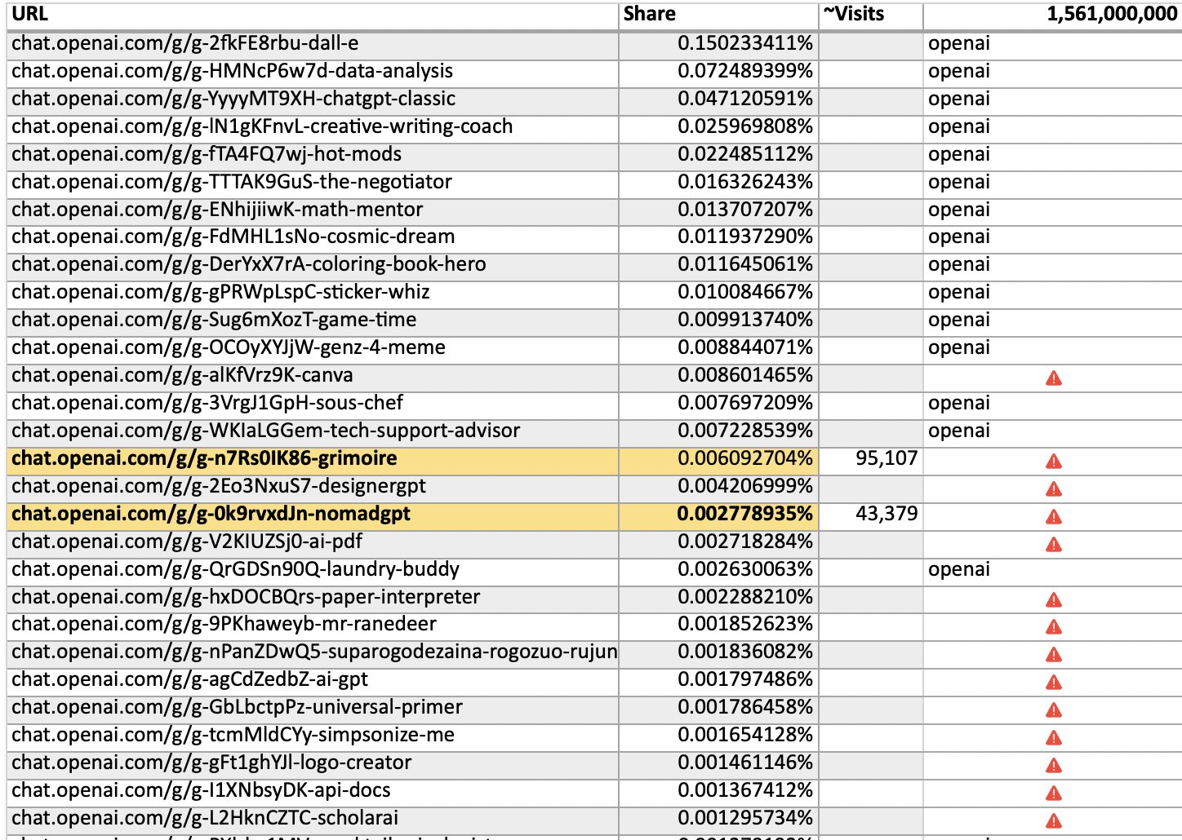
Task: Select the laundry-buddy URL cell
Action: click(x=313, y=571)
